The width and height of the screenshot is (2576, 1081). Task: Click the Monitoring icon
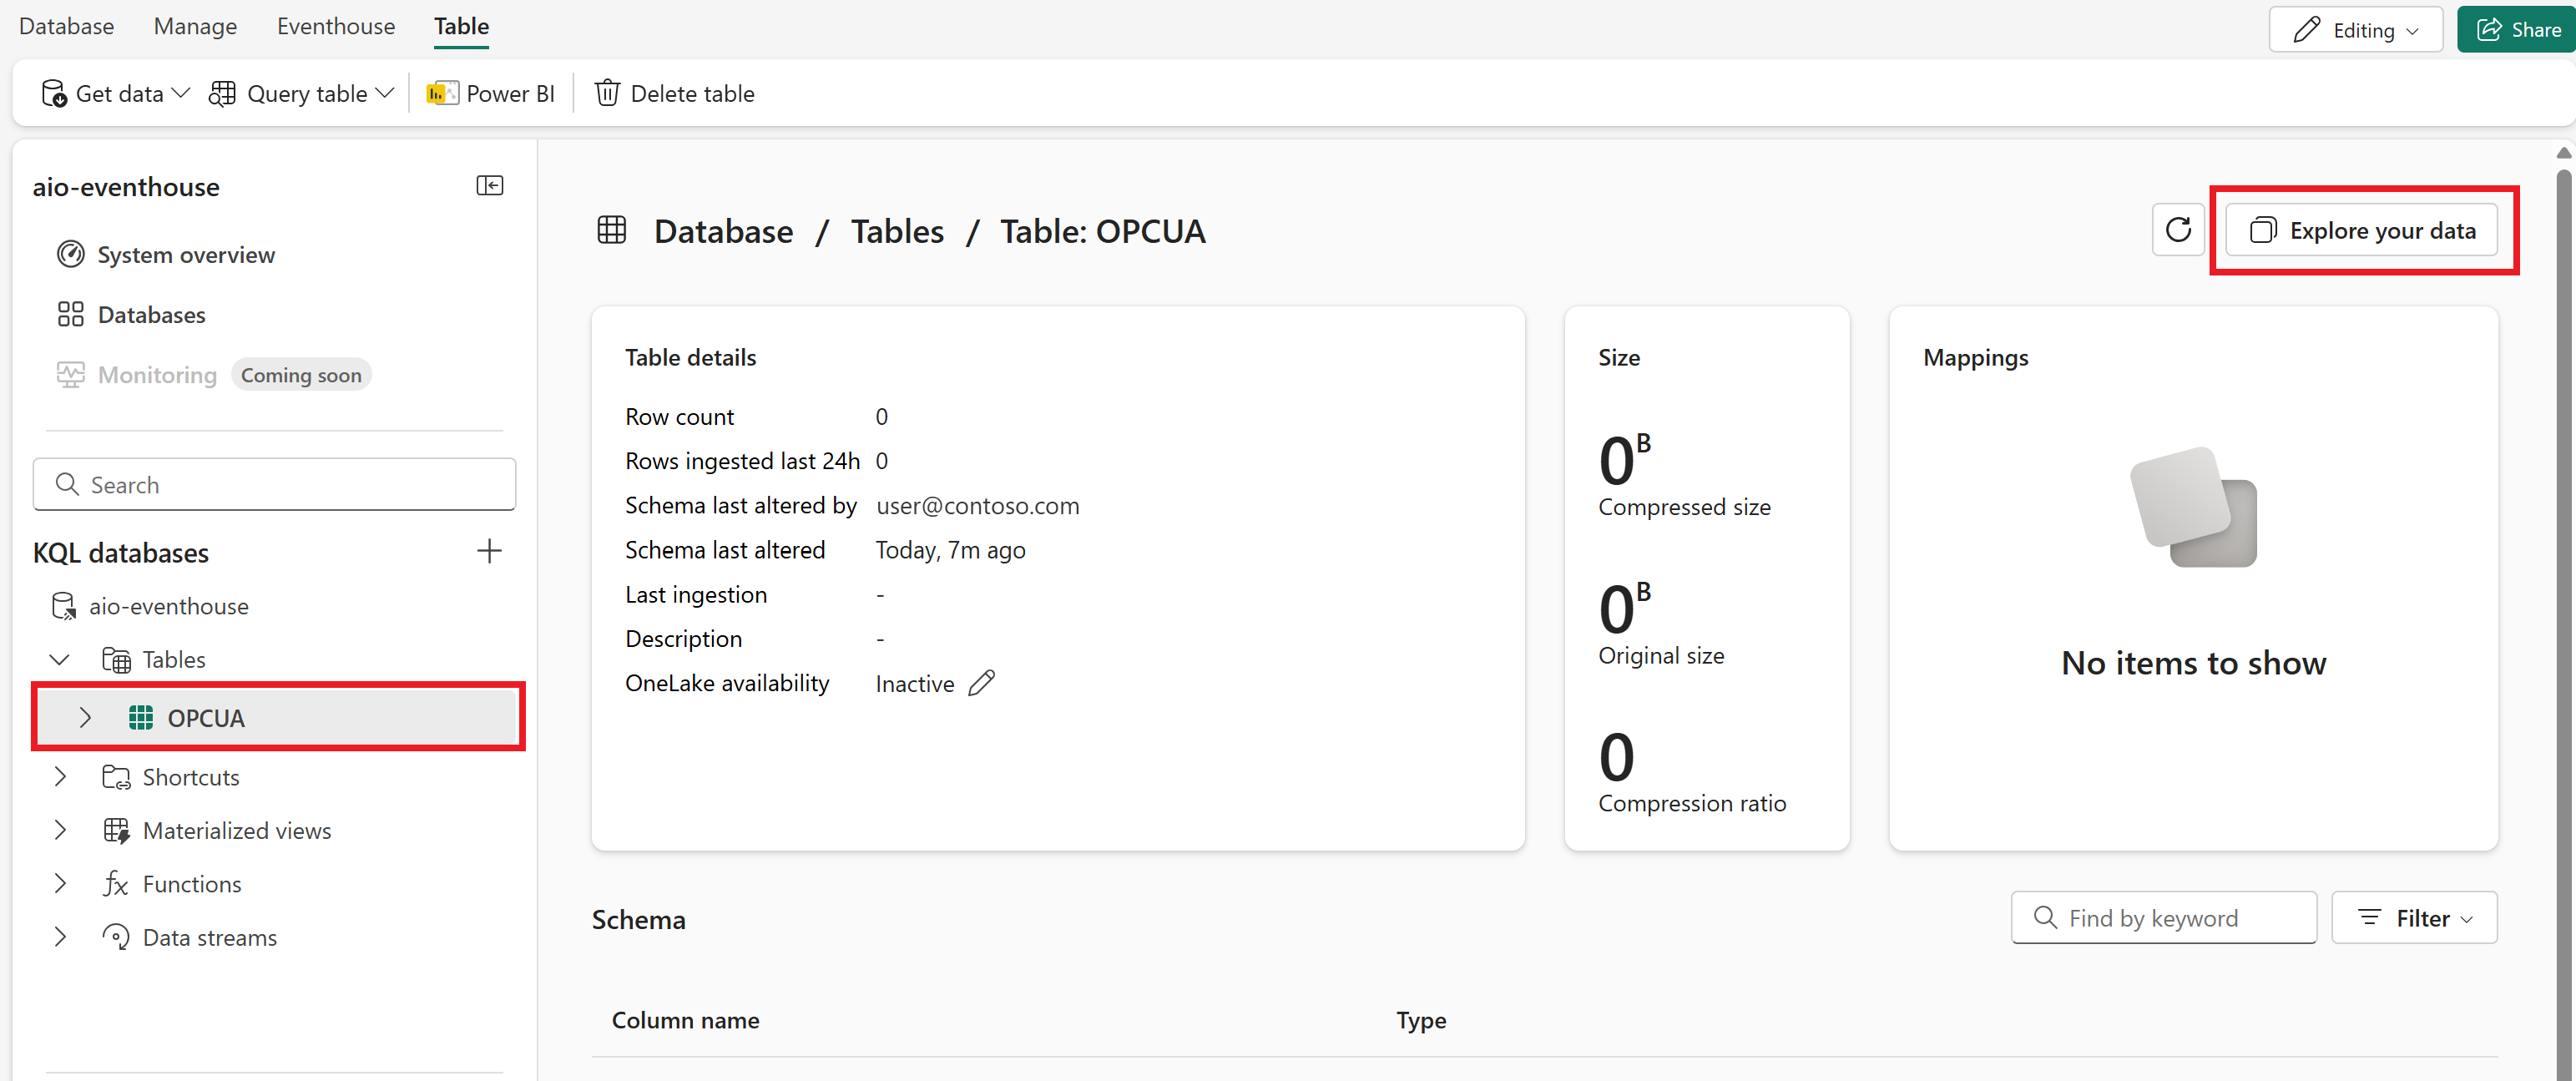pyautogui.click(x=69, y=373)
